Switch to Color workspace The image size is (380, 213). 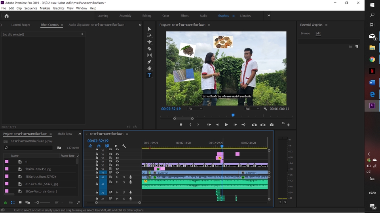pyautogui.click(x=165, y=16)
